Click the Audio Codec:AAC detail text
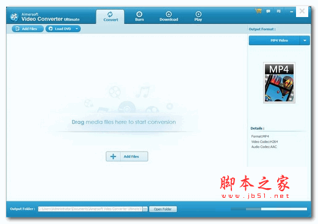 (264, 147)
